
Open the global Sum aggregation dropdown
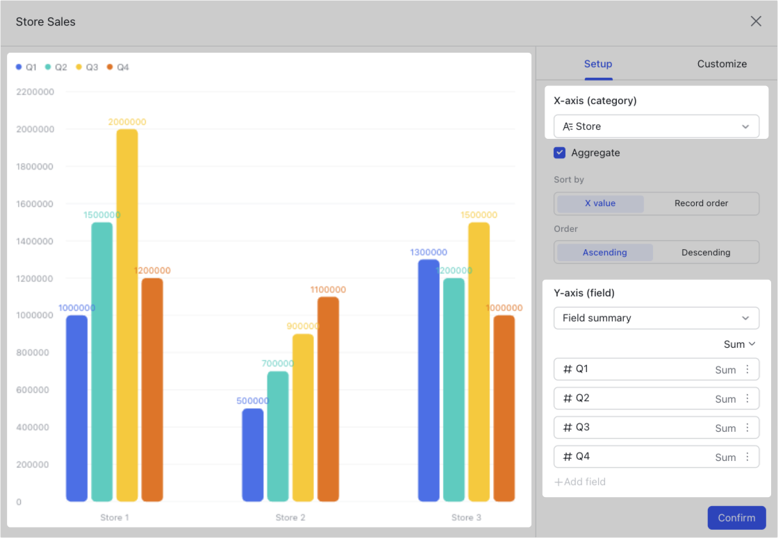pyautogui.click(x=739, y=344)
